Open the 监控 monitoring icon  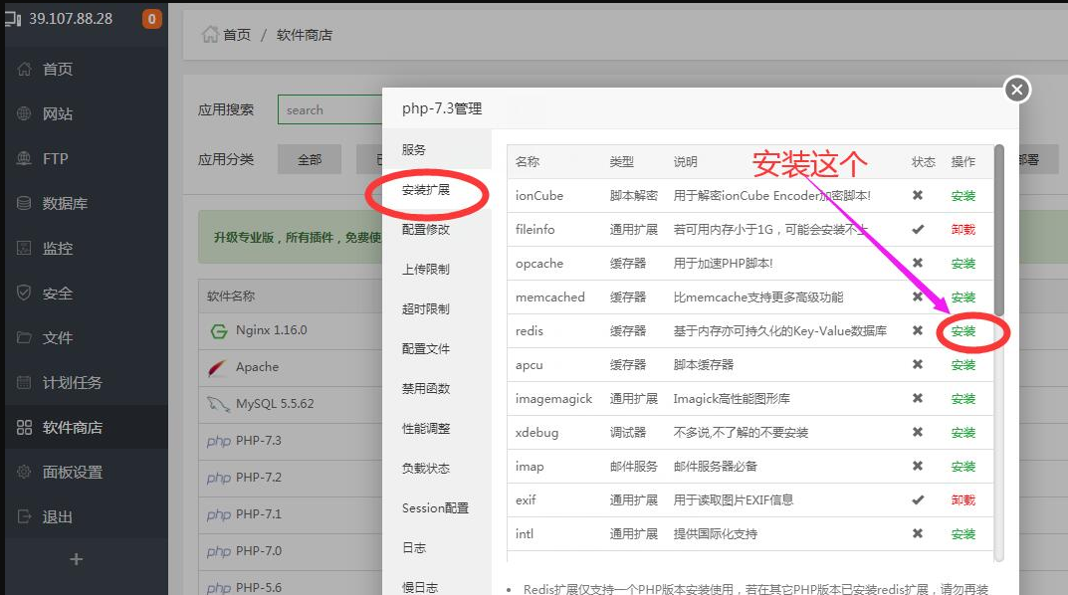tap(24, 249)
